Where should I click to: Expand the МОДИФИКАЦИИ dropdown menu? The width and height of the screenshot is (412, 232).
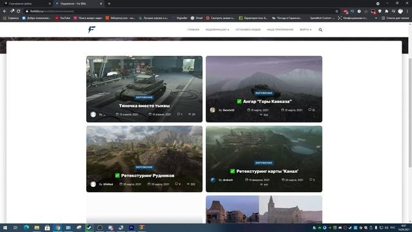pyautogui.click(x=217, y=30)
